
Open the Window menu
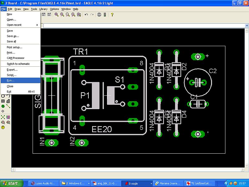coord(66,9)
